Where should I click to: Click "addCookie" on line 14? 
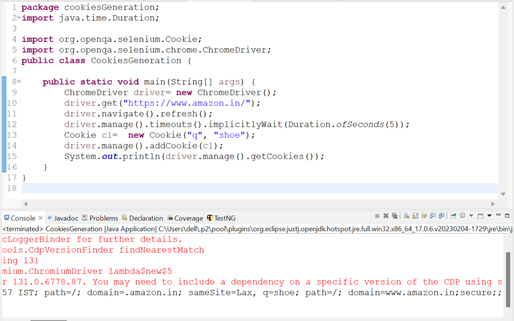point(173,146)
